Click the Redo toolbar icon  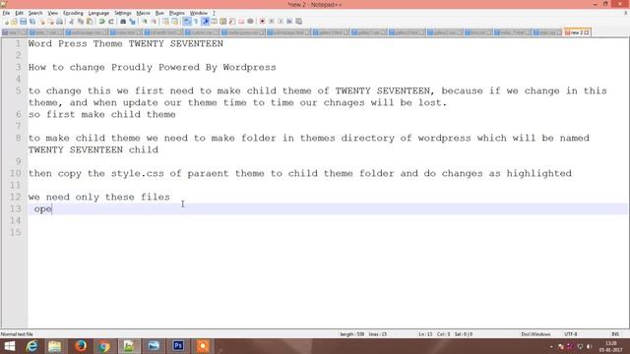[111, 22]
